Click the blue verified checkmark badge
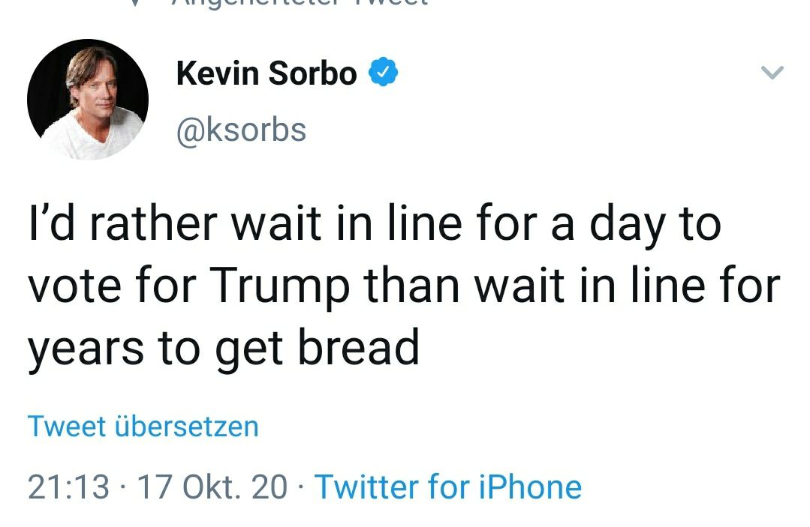This screenshot has width=810, height=527. (x=382, y=74)
